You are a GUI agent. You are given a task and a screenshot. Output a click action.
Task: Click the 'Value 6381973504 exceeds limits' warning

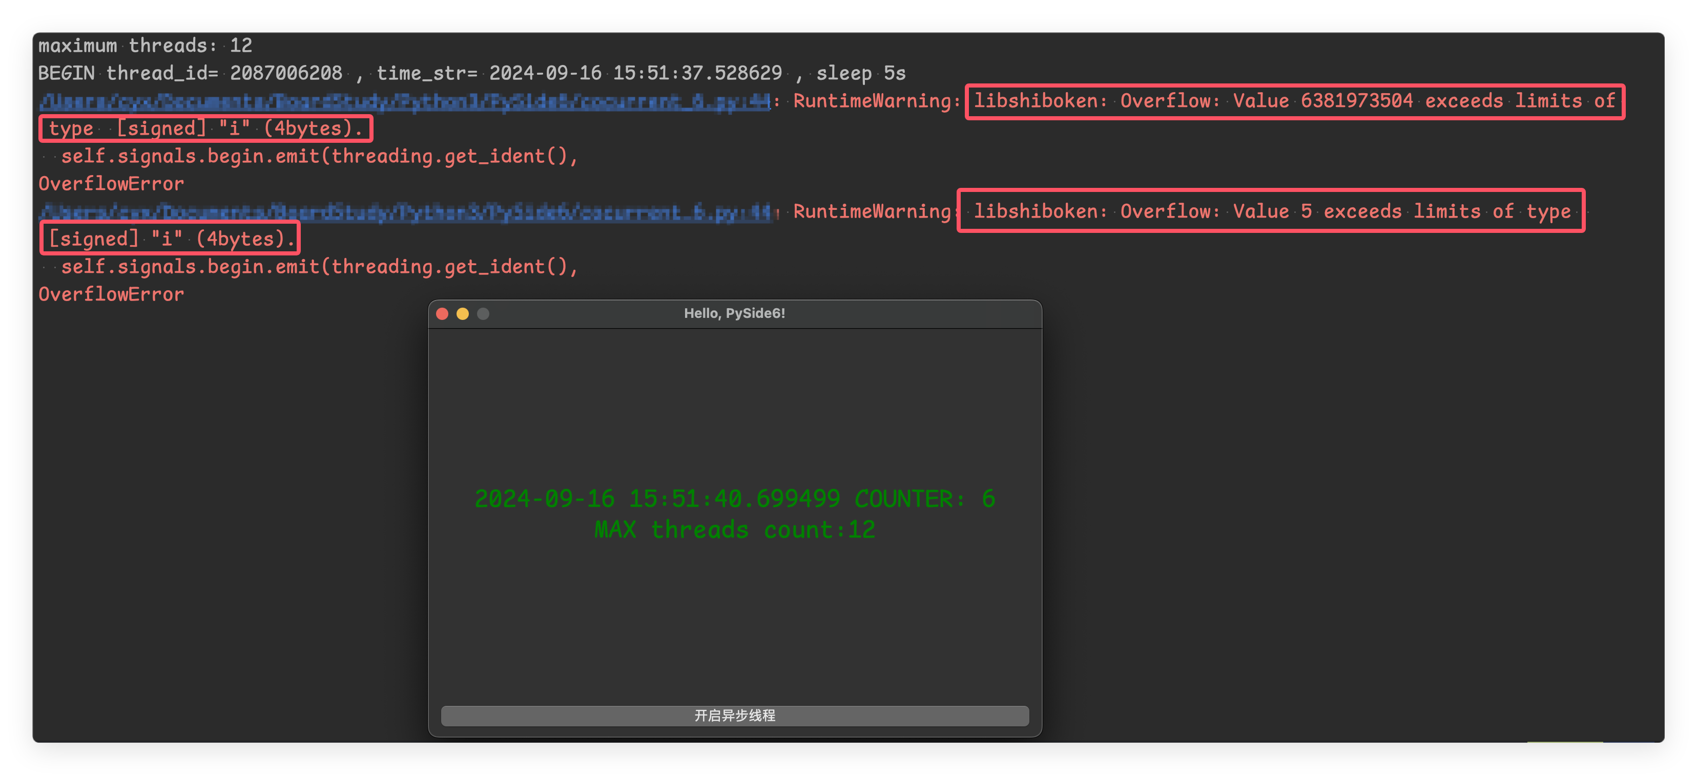[x=1294, y=101]
